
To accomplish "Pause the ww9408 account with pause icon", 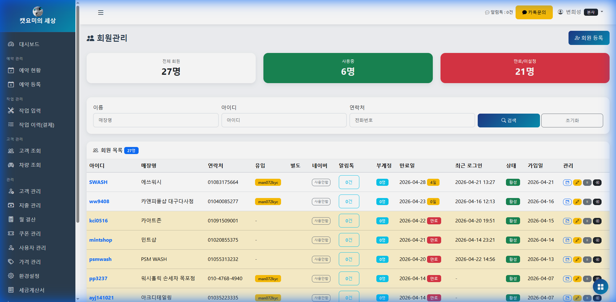I will coord(587,202).
